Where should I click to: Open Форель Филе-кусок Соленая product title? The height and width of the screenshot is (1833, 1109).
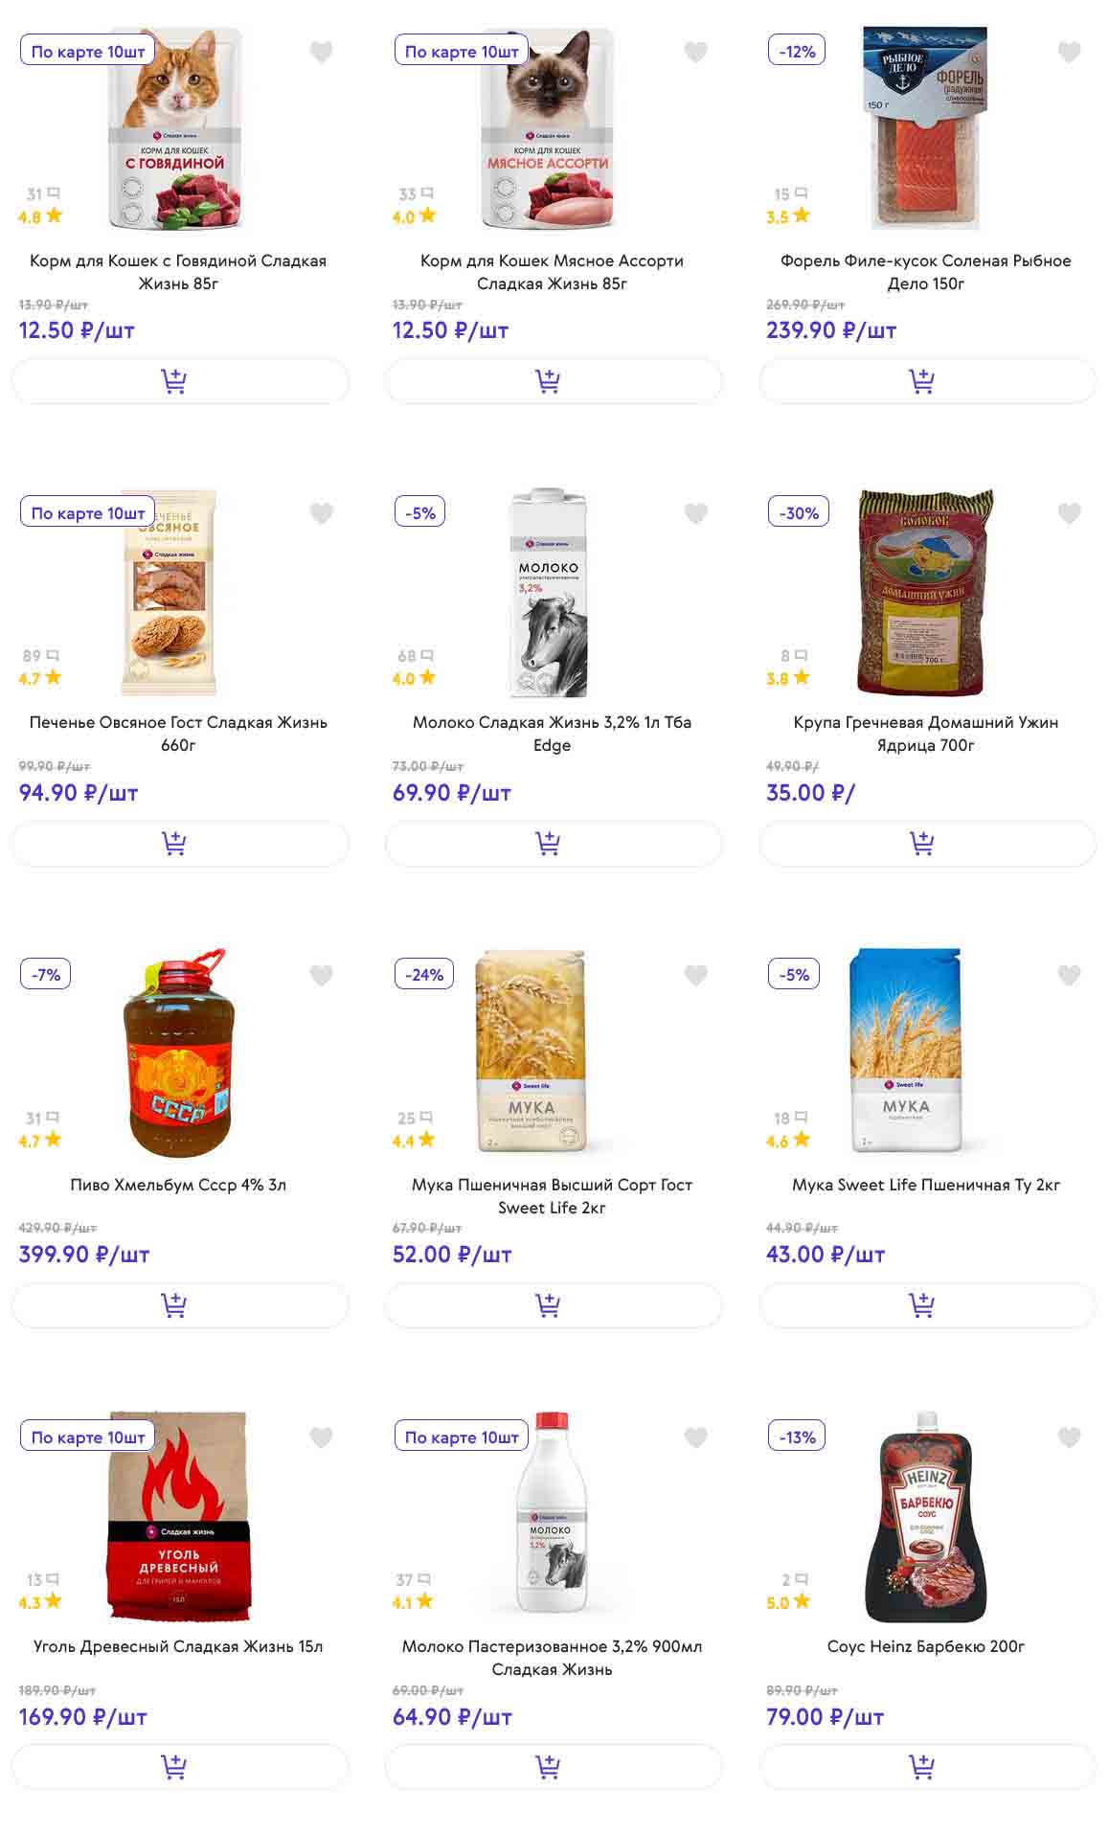coord(925,272)
